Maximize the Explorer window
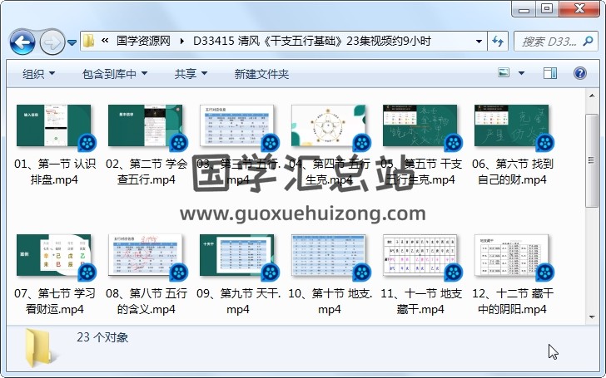This screenshot has width=606, height=378. [x=547, y=9]
